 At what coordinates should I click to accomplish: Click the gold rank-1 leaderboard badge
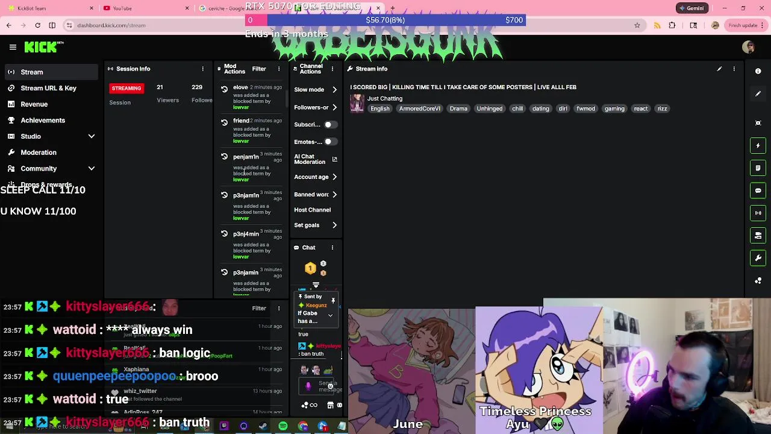coord(310,268)
